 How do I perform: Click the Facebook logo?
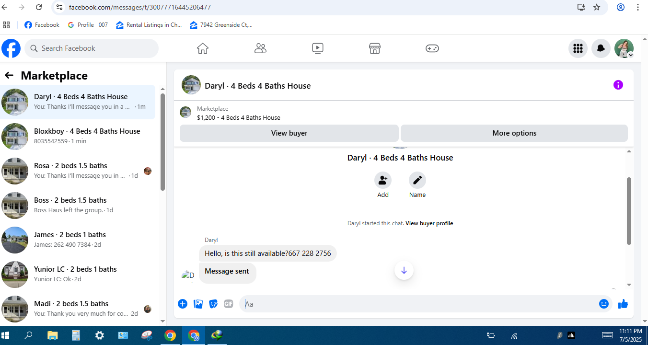11,48
